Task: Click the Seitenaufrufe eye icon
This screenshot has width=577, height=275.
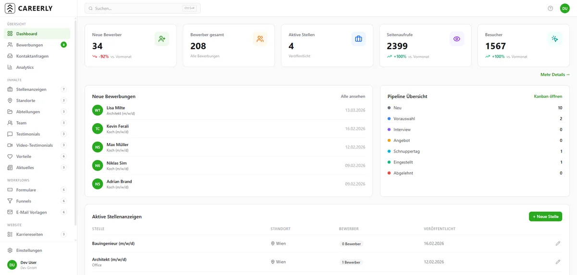Action: pos(457,39)
